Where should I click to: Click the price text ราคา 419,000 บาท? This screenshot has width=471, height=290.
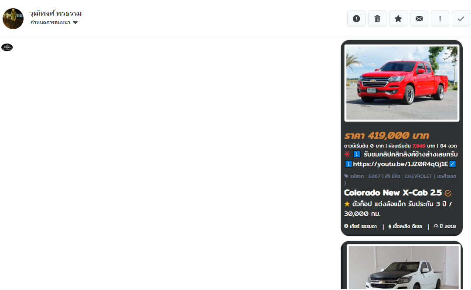pos(386,136)
